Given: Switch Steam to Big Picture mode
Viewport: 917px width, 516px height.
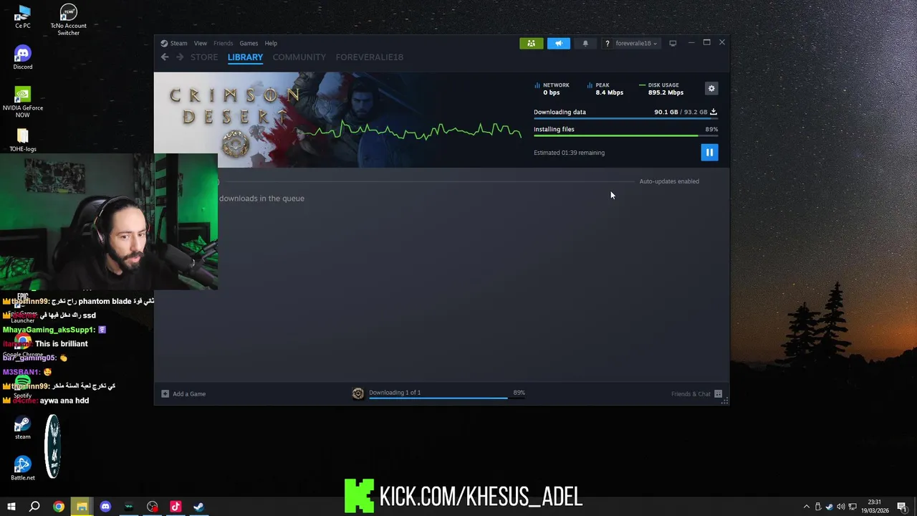Looking at the screenshot, I should [x=673, y=43].
